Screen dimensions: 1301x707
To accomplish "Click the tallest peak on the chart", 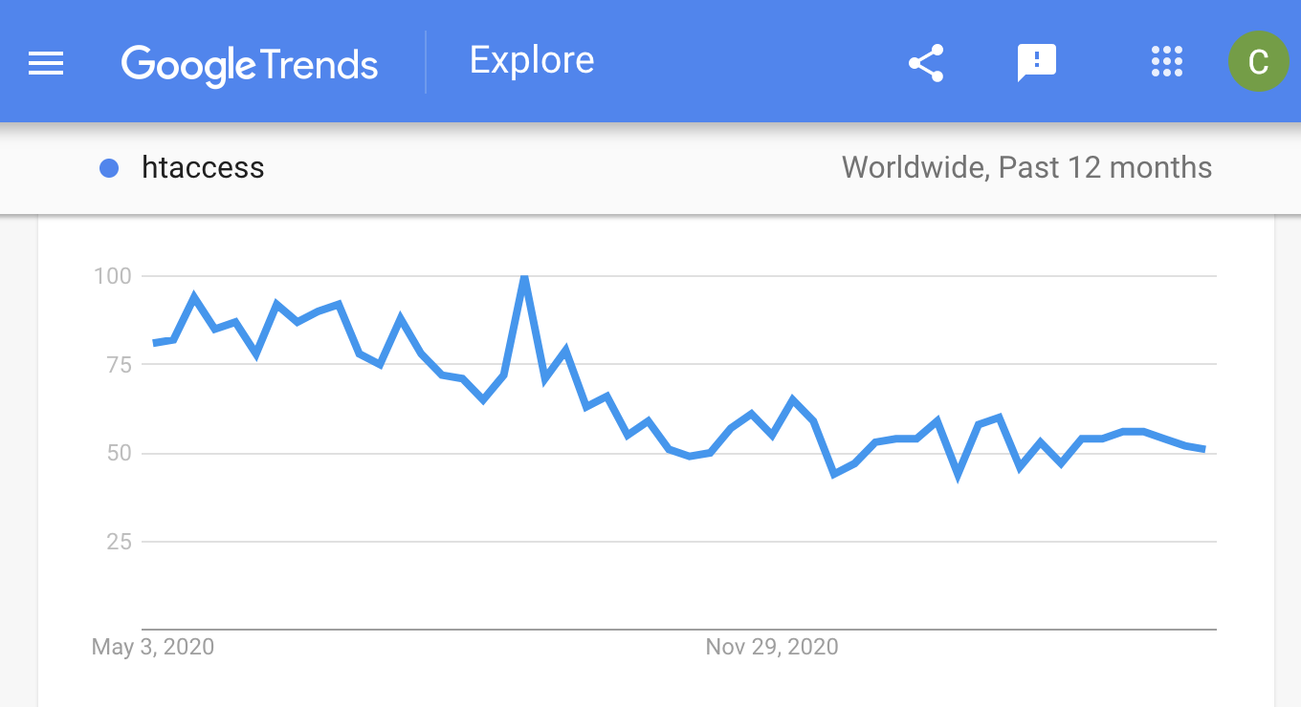I will [523, 277].
